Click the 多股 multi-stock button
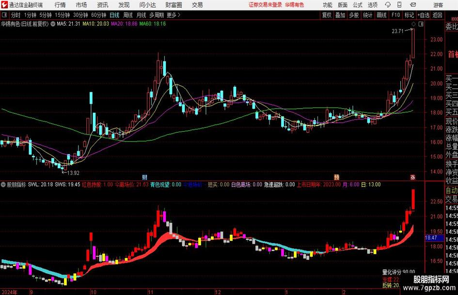This screenshot has height=295, width=458. click(354, 15)
